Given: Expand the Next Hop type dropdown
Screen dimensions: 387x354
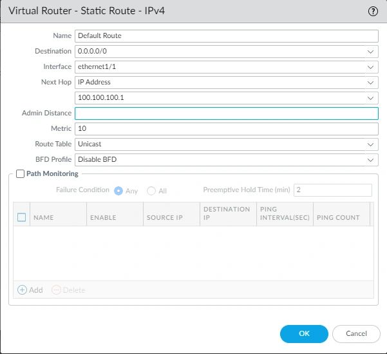Looking at the screenshot, I should pos(370,83).
